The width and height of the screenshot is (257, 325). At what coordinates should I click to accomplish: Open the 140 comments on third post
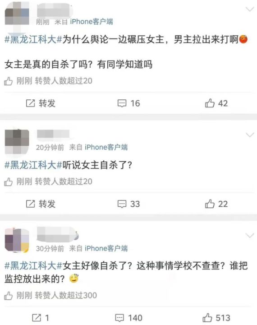point(128,318)
